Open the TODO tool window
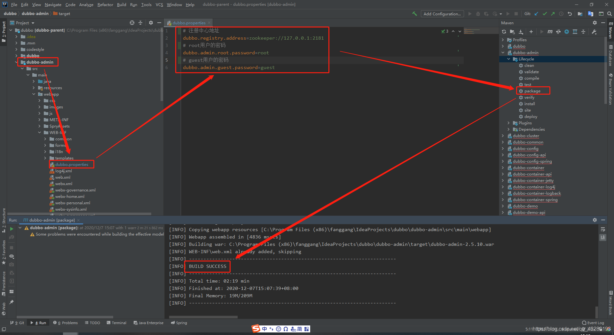Screen dimensions: 614x335 click(92, 323)
